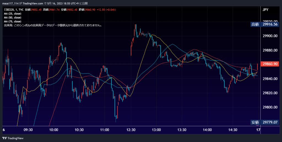The height and width of the screenshot is (142, 282).
Task: Click the 始値 29852.45 open value
Action: point(33,10)
